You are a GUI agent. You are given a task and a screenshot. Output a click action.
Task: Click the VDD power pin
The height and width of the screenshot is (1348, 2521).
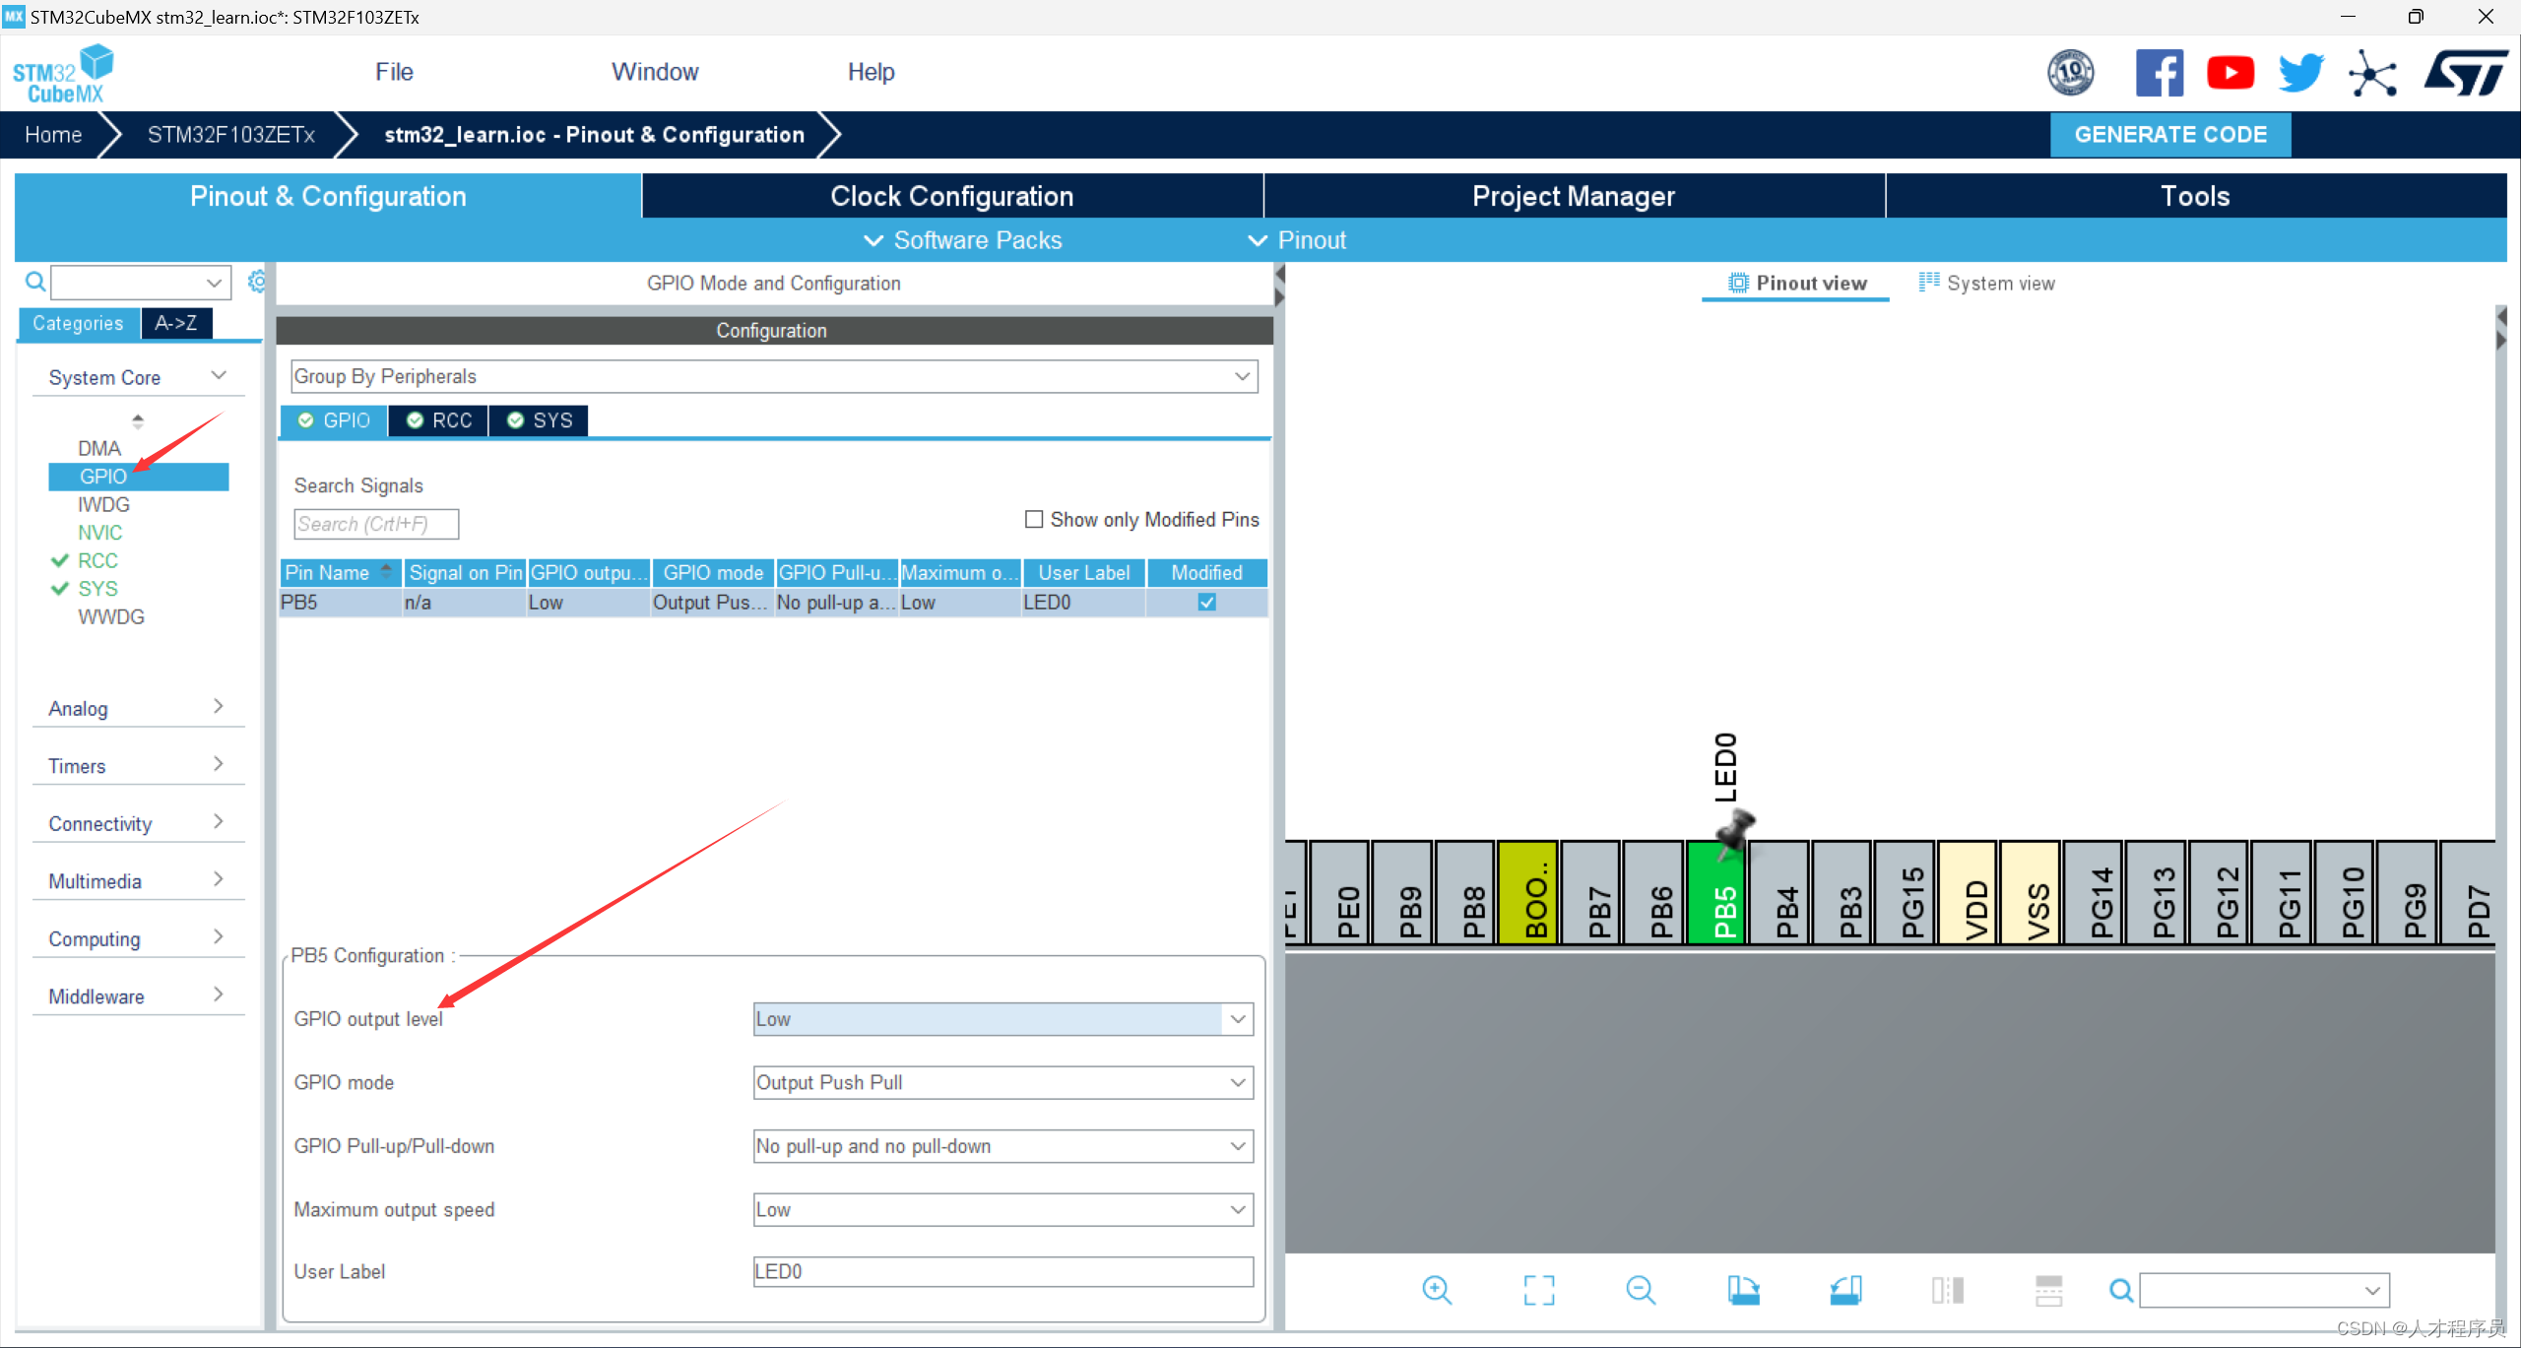click(x=1968, y=892)
